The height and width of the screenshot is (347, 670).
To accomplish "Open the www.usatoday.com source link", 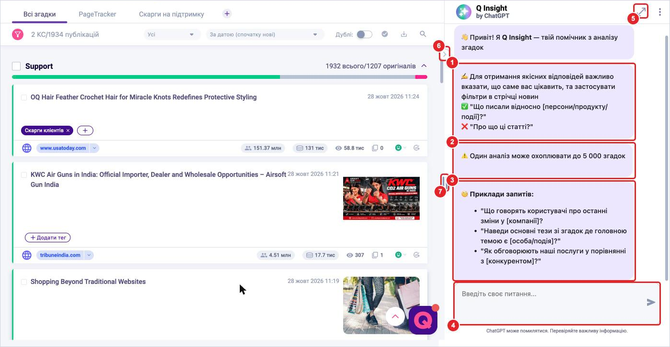I will (63, 148).
